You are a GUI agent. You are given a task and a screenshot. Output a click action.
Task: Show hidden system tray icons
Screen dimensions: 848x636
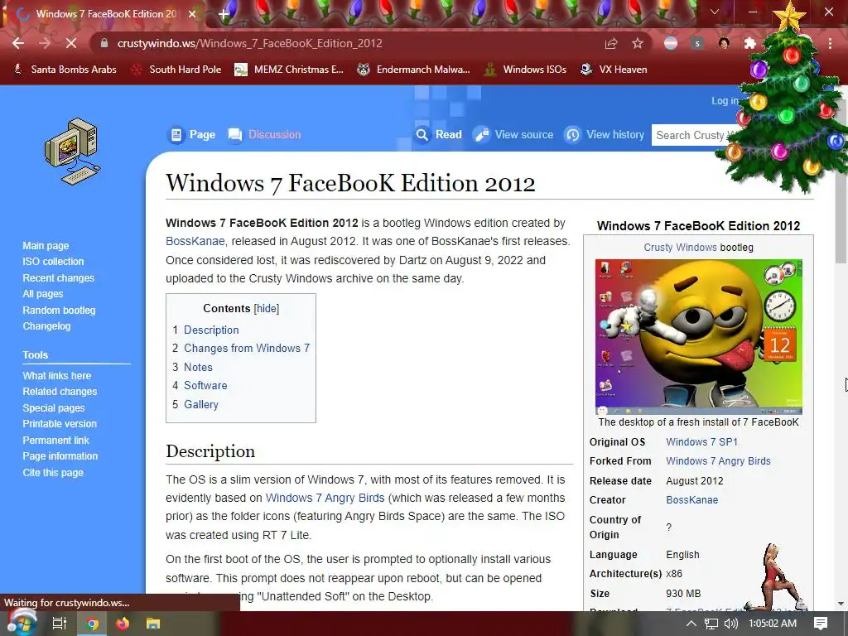tap(691, 624)
